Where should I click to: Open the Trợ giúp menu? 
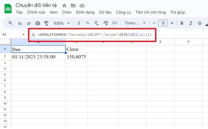(177, 12)
